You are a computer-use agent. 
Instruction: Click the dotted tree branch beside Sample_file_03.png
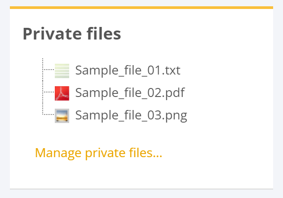point(48,114)
